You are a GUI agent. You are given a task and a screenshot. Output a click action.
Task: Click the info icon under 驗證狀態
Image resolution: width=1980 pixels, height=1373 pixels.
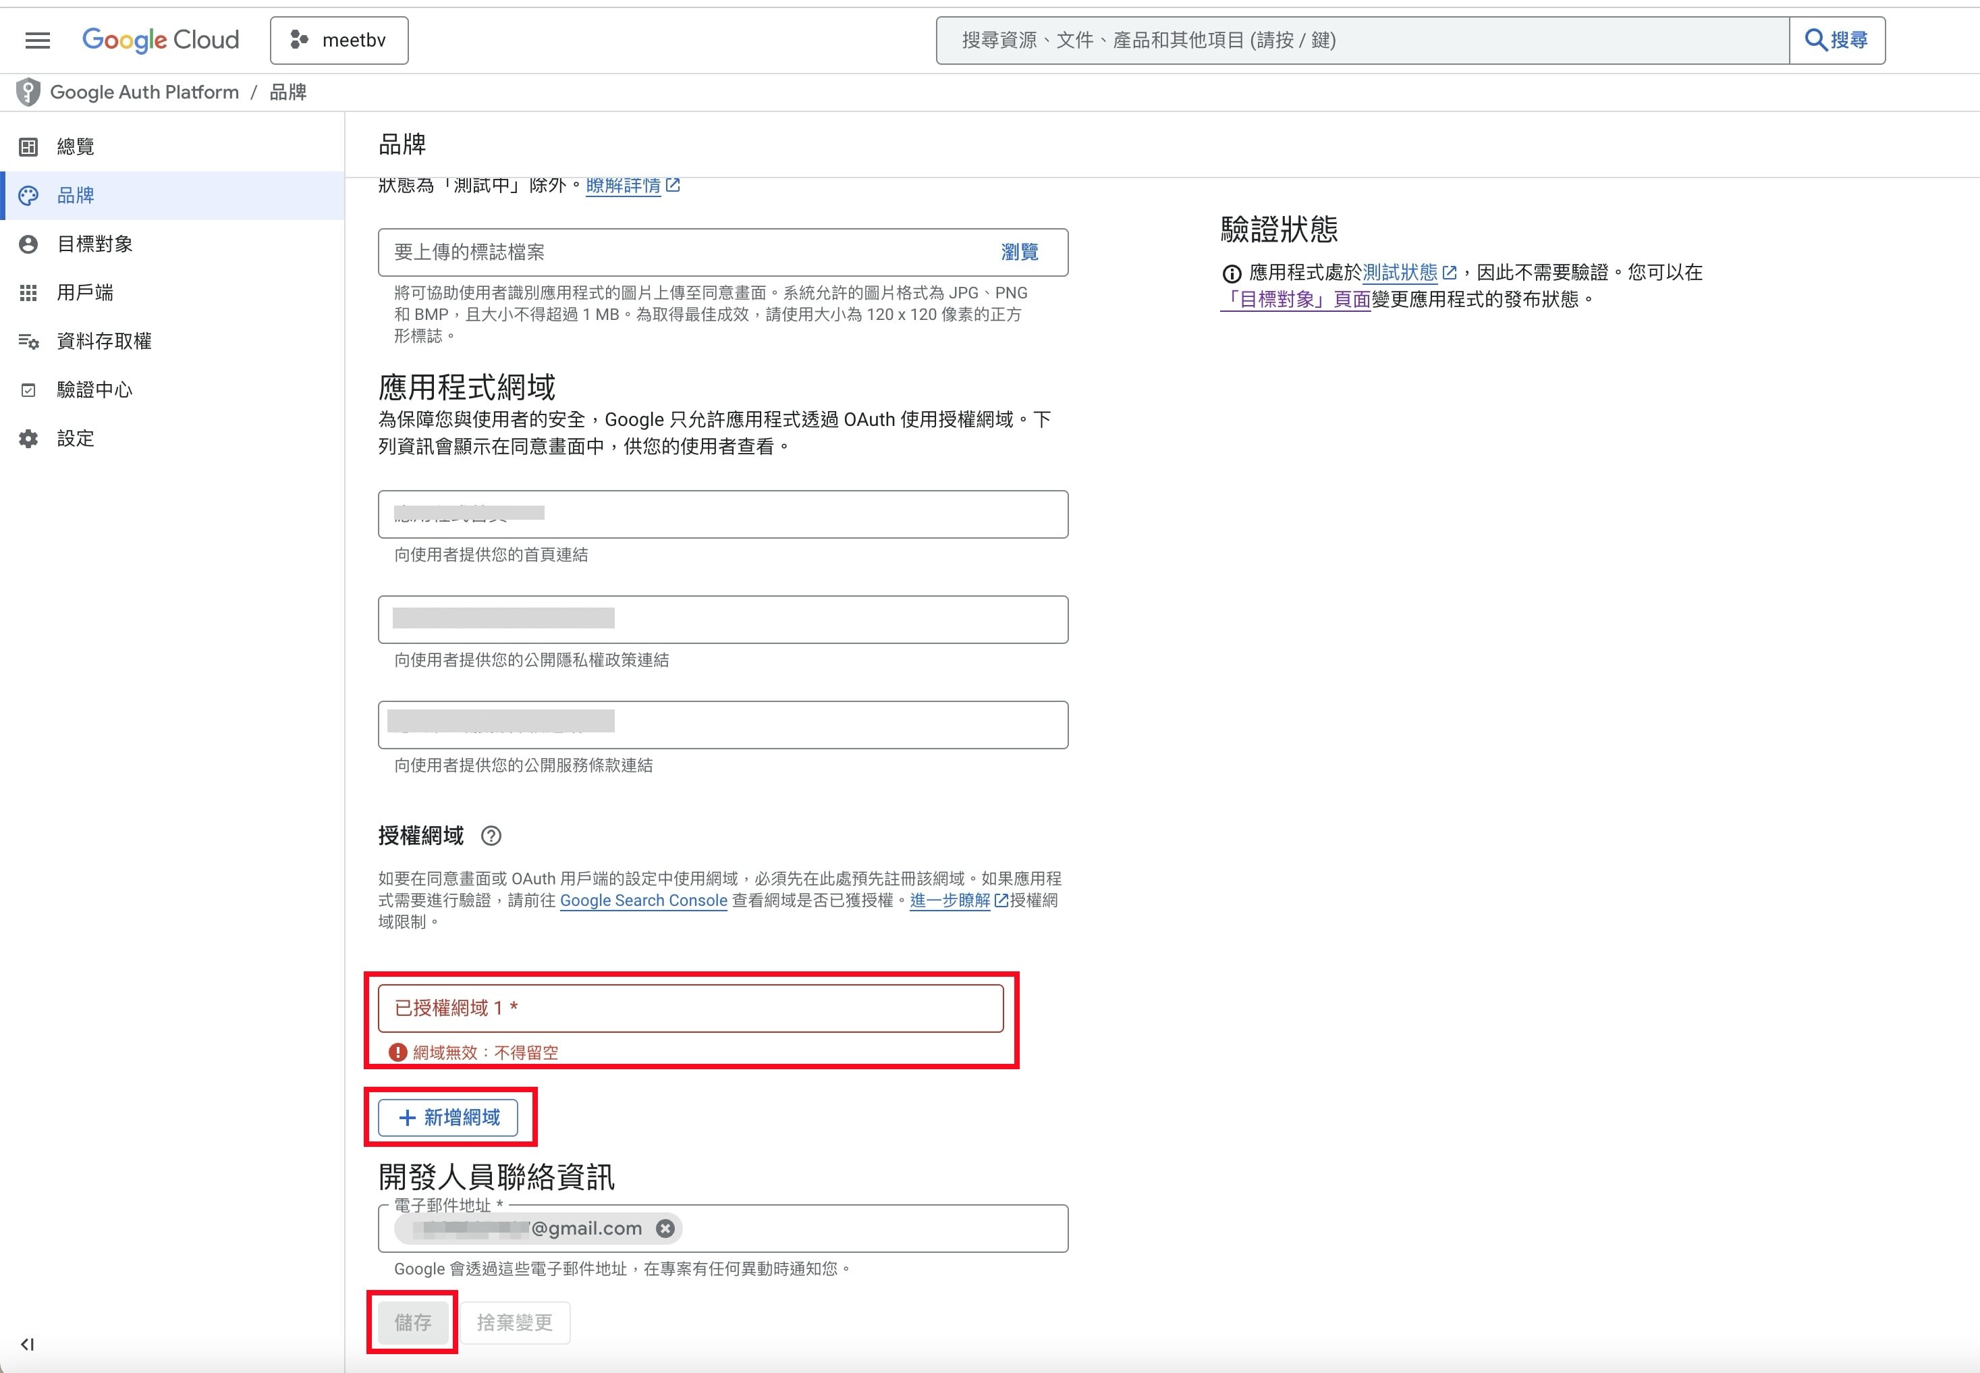[x=1232, y=273]
